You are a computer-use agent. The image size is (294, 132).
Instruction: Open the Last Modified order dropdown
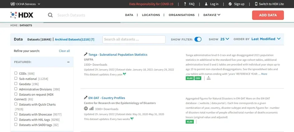266,39
